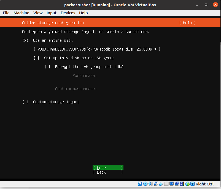Click the display status icon

point(171,184)
